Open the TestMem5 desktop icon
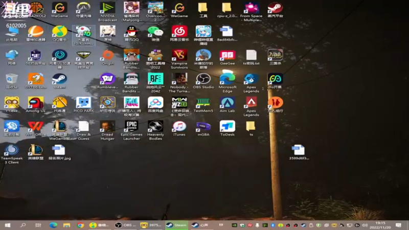 [x=203, y=105]
